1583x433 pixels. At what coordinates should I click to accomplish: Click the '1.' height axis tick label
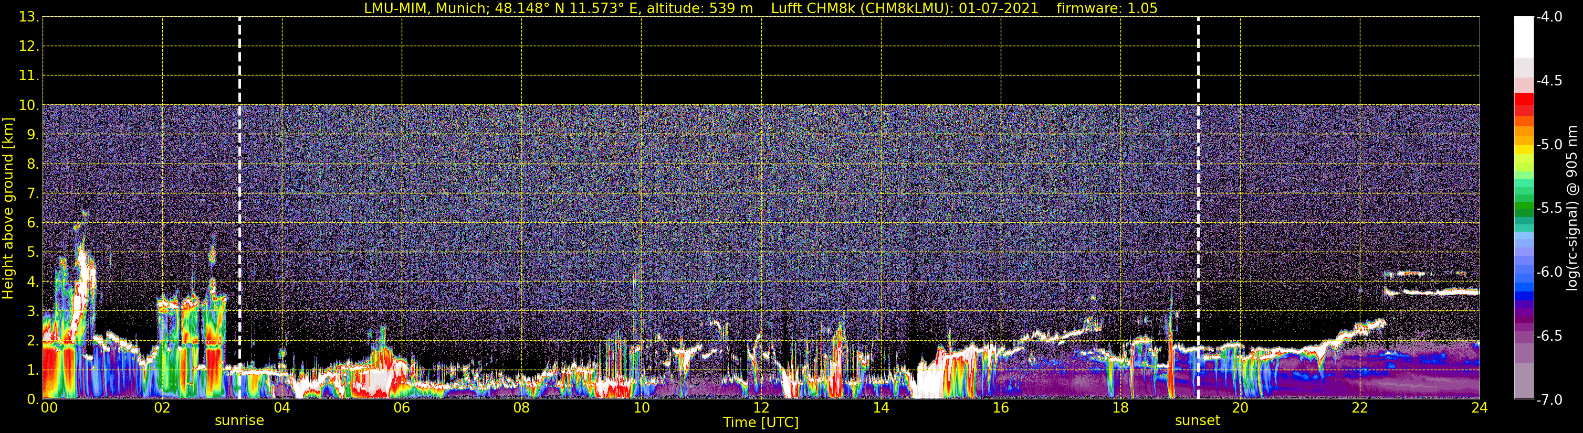[33, 371]
